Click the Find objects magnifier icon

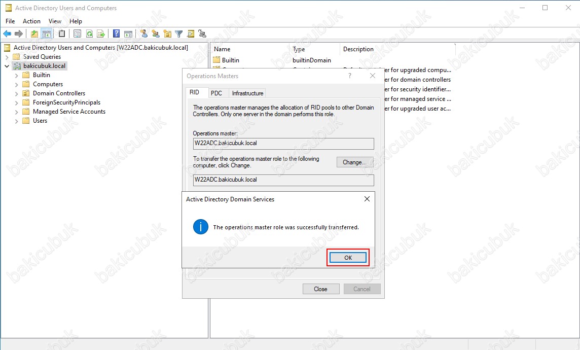click(191, 33)
